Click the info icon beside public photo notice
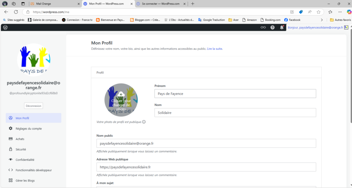Screen dimensions: 352x188 click(x=144, y=122)
